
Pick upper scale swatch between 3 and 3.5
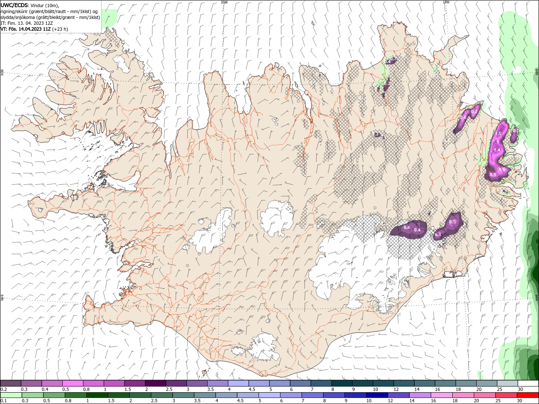197,383
